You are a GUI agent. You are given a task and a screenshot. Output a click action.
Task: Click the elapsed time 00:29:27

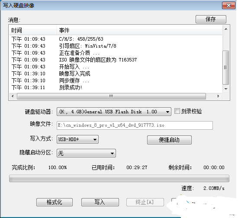pos(137,167)
